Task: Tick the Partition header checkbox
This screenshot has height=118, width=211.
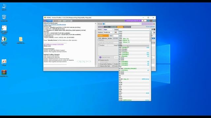Action: [99, 45]
